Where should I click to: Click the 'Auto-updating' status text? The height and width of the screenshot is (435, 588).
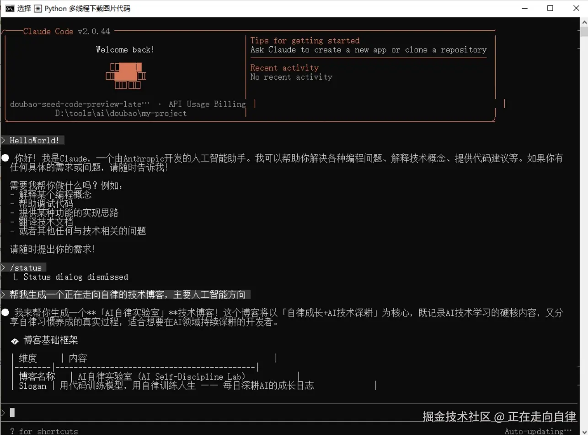[538, 431]
